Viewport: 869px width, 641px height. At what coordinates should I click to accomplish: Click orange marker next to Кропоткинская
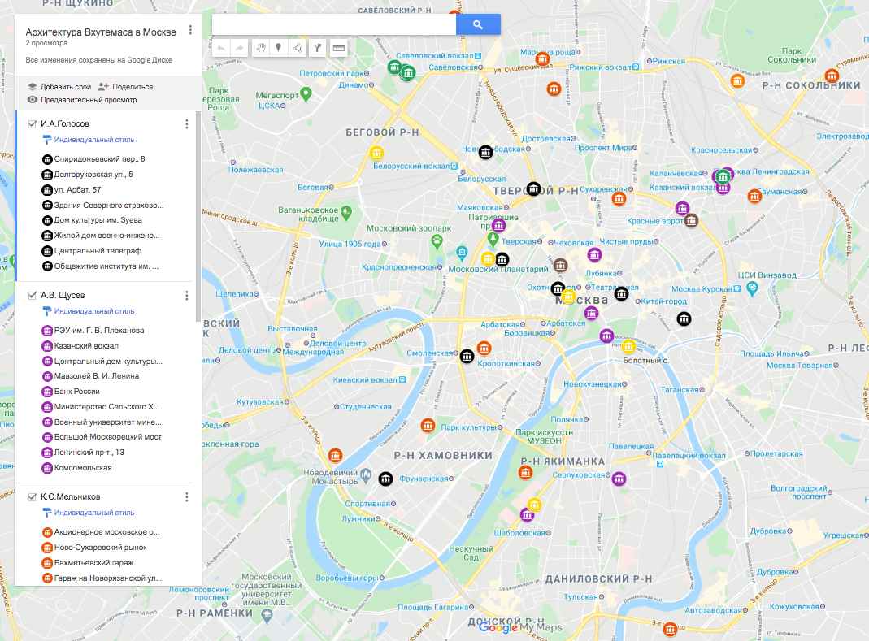click(484, 348)
